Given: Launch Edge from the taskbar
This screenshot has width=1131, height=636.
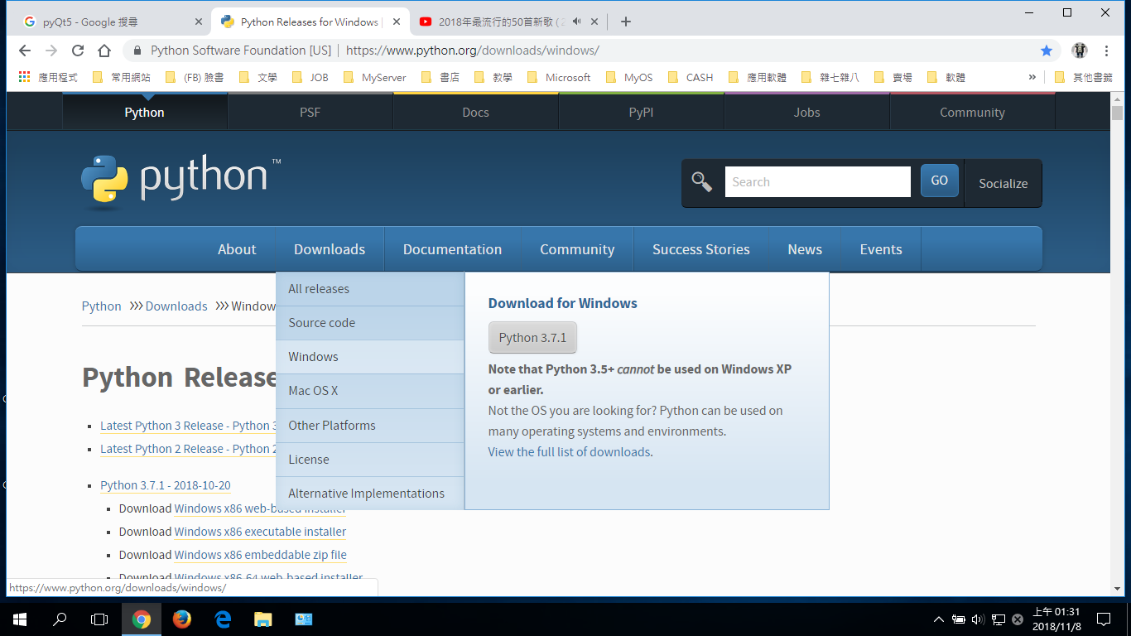Looking at the screenshot, I should [x=223, y=619].
